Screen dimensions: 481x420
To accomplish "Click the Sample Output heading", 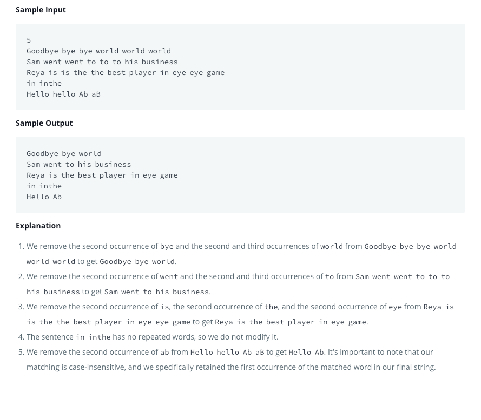I will pyautogui.click(x=44, y=123).
